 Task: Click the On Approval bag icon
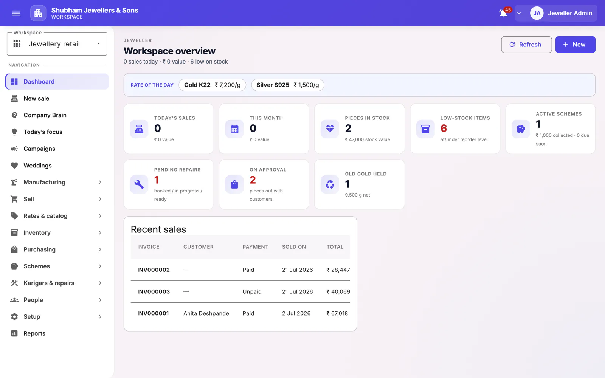pos(234,184)
